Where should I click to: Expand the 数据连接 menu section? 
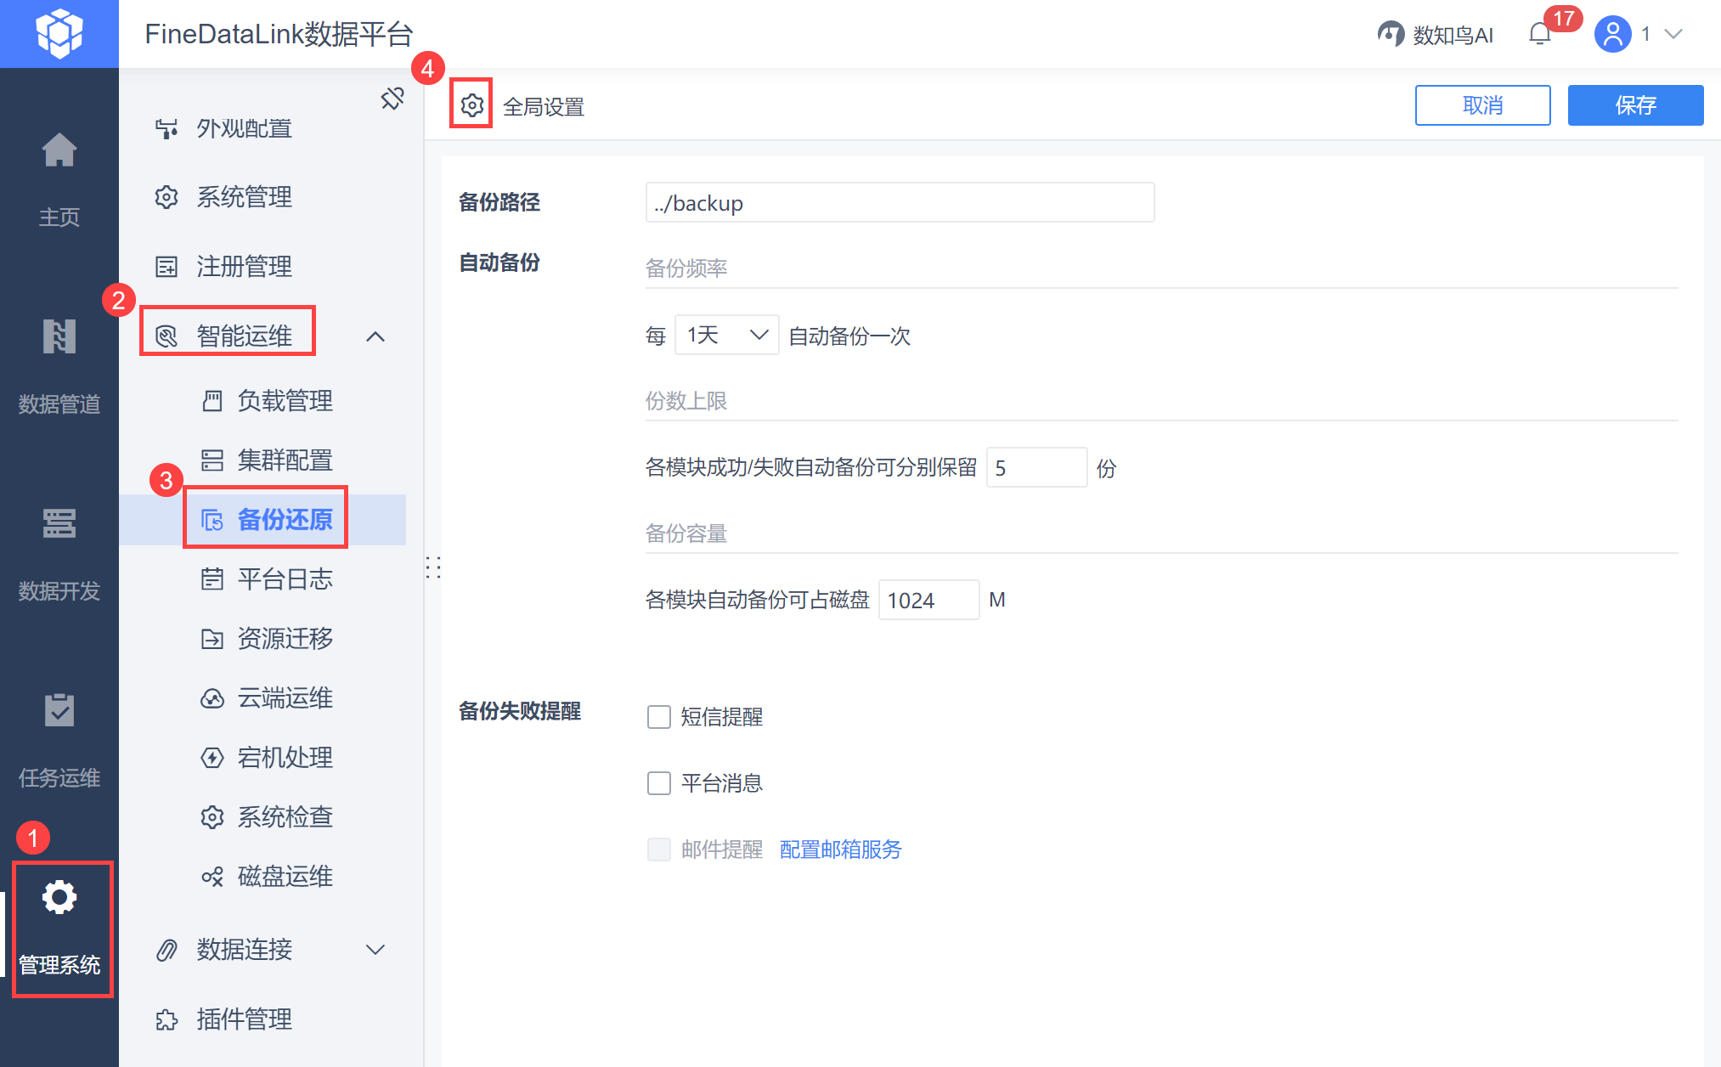click(375, 950)
